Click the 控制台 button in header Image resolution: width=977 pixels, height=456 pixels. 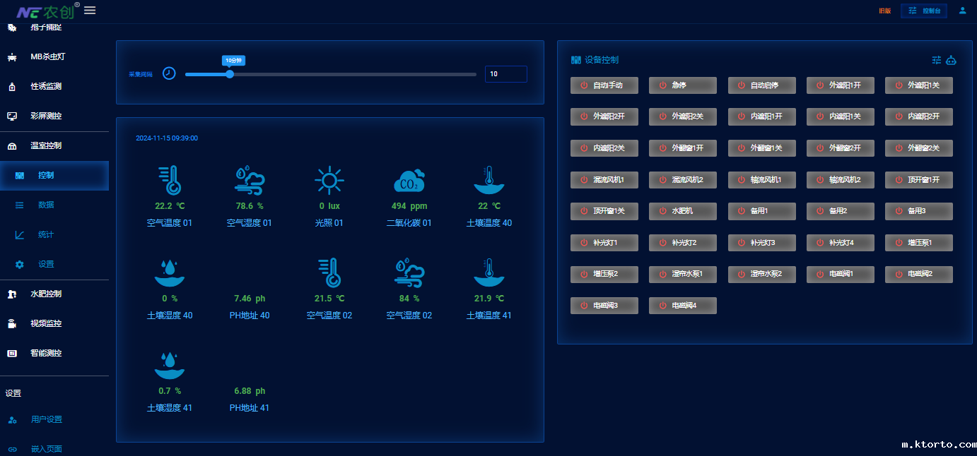[924, 11]
